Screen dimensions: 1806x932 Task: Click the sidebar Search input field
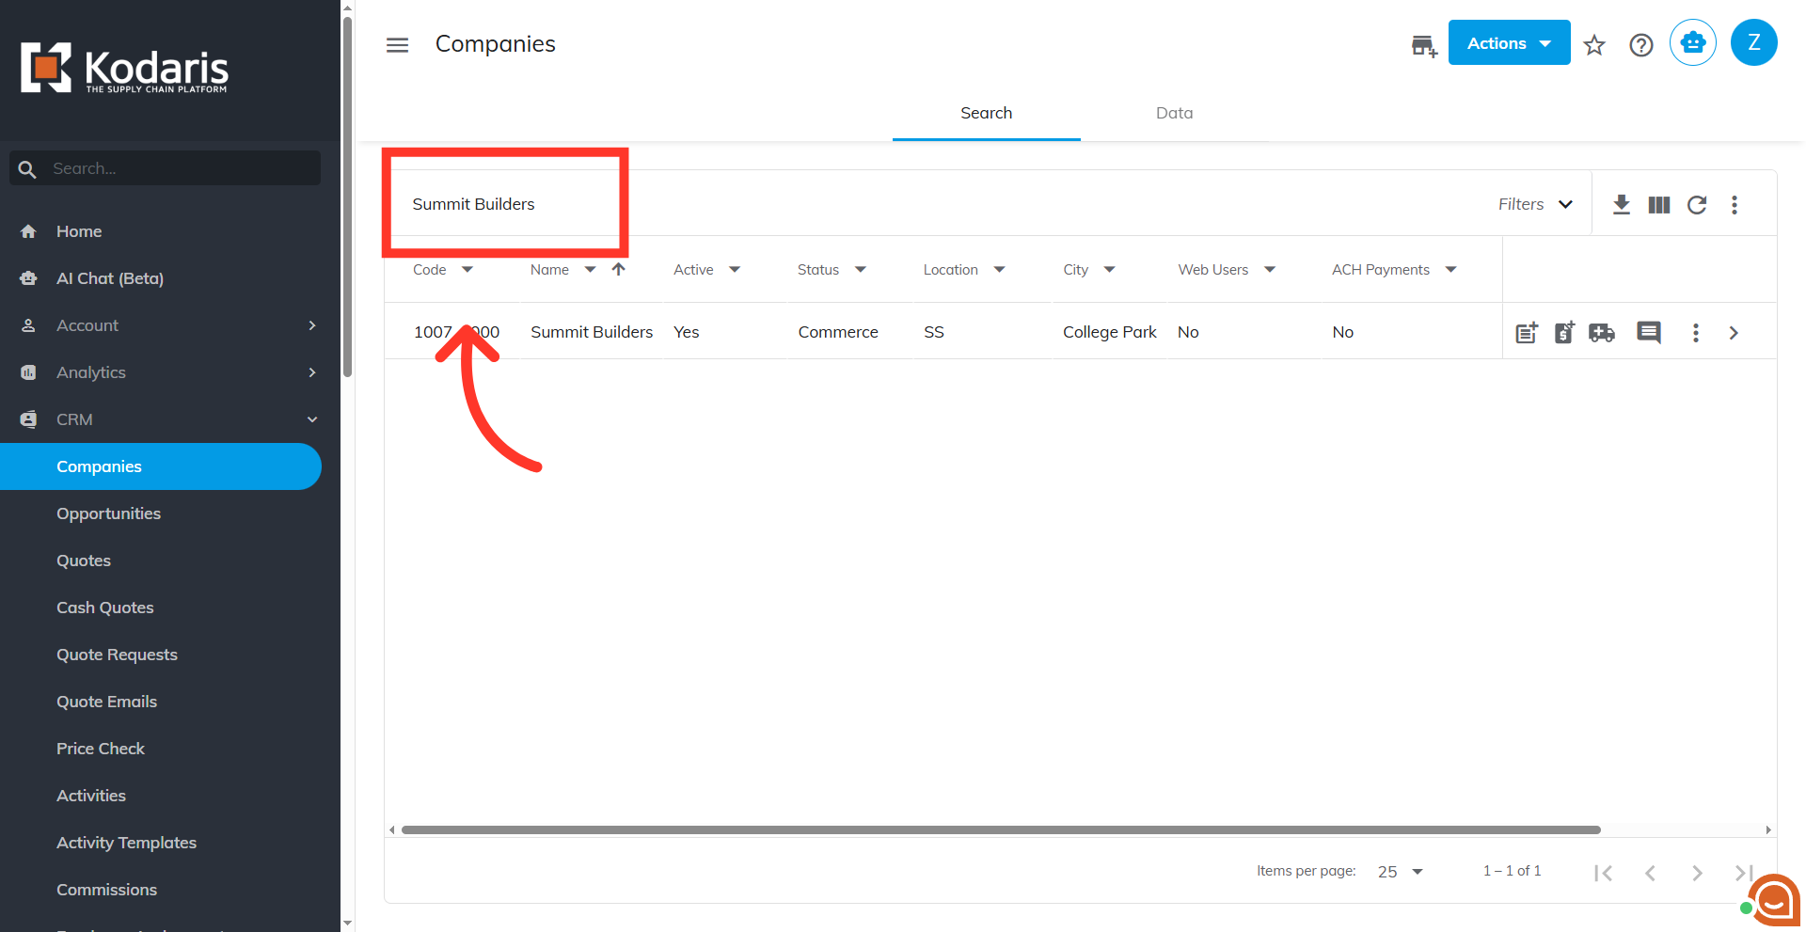click(165, 168)
